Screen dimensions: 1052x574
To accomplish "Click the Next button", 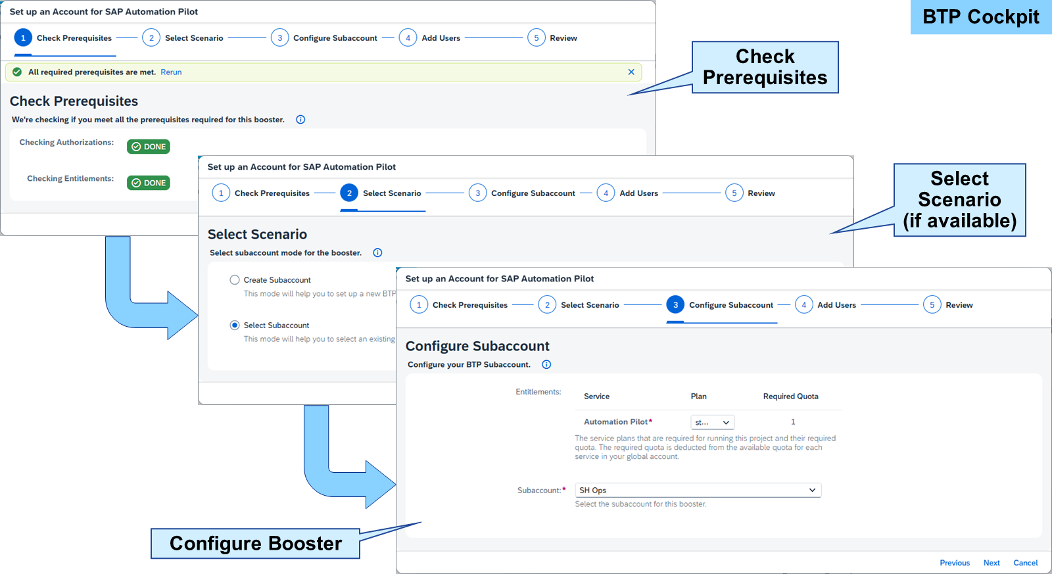I will (992, 563).
